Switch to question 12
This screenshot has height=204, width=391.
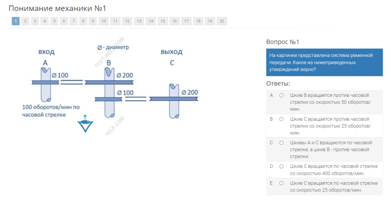point(127,21)
